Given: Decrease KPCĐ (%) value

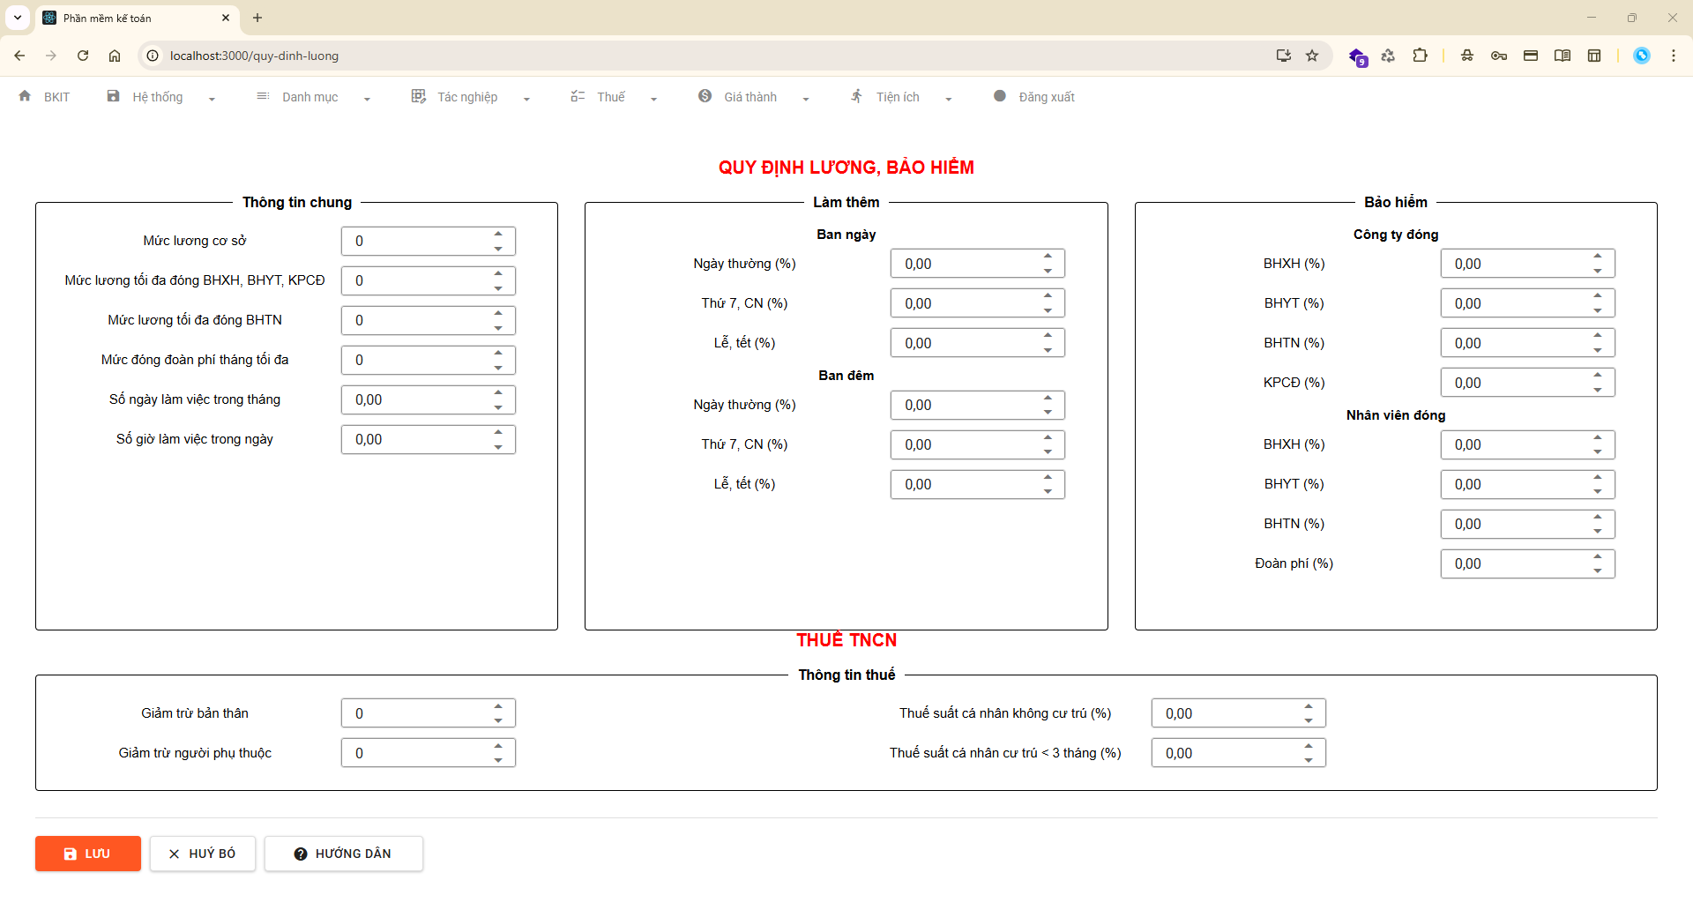Looking at the screenshot, I should point(1598,391).
